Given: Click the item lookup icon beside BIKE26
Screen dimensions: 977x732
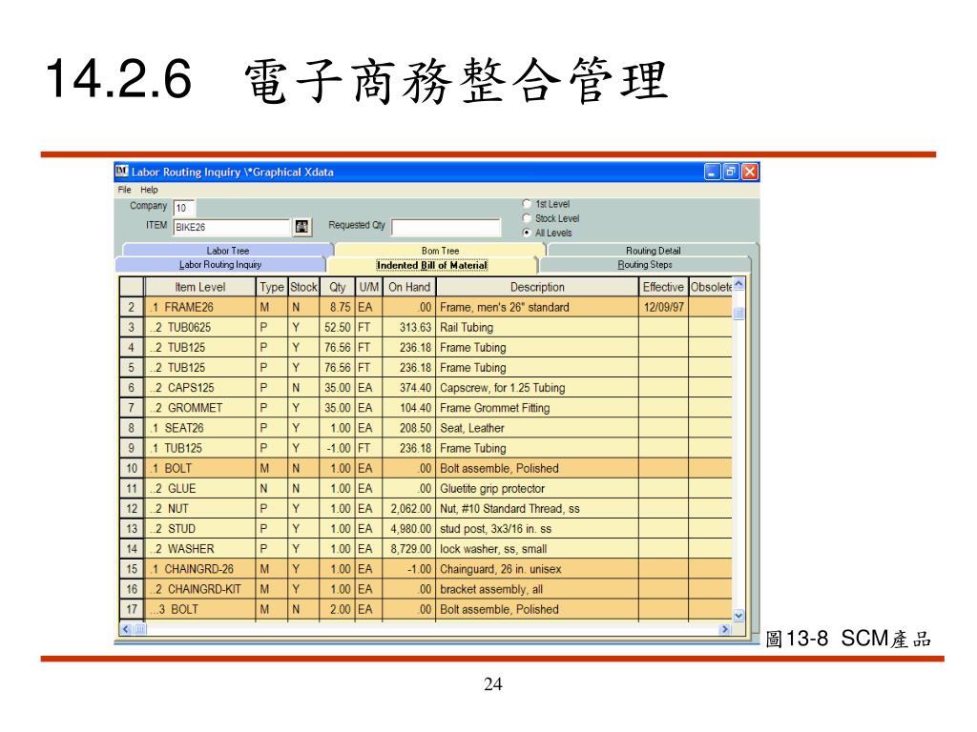Looking at the screenshot, I should pos(302,227).
